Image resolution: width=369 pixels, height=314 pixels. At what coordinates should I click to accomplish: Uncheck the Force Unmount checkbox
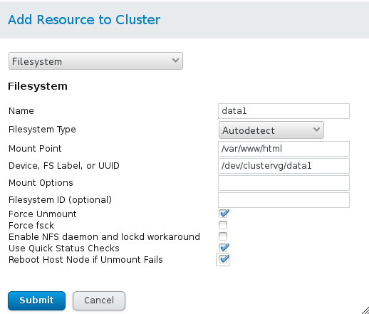223,214
